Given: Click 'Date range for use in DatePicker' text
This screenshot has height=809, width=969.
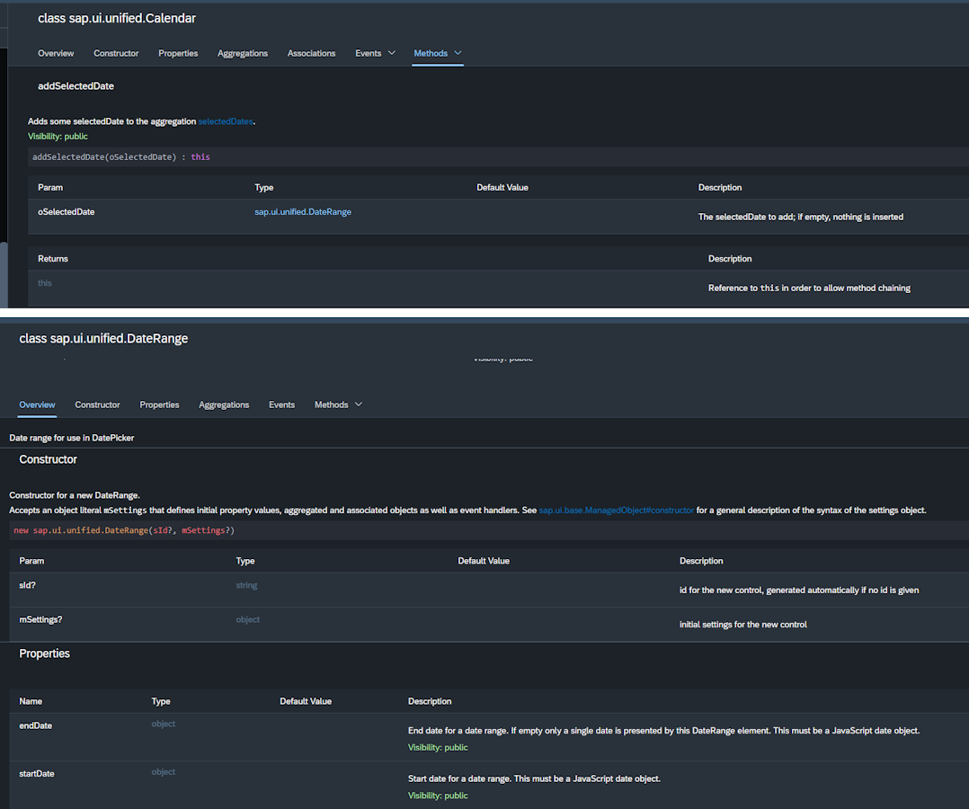Looking at the screenshot, I should pyautogui.click(x=72, y=438).
